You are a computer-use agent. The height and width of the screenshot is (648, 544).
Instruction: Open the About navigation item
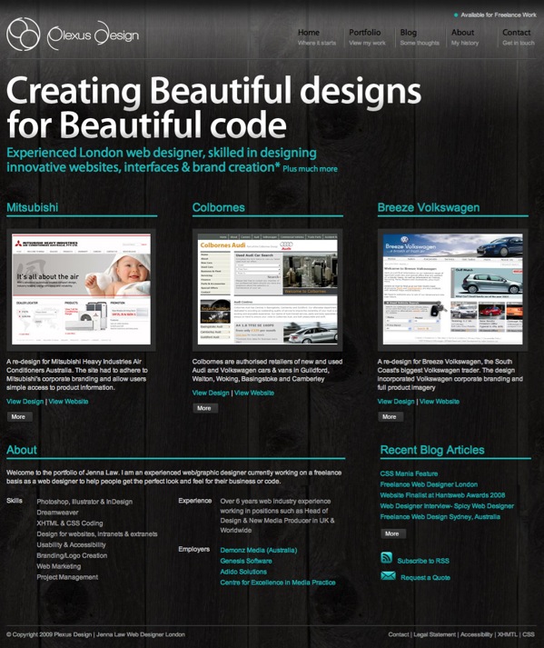point(465,36)
